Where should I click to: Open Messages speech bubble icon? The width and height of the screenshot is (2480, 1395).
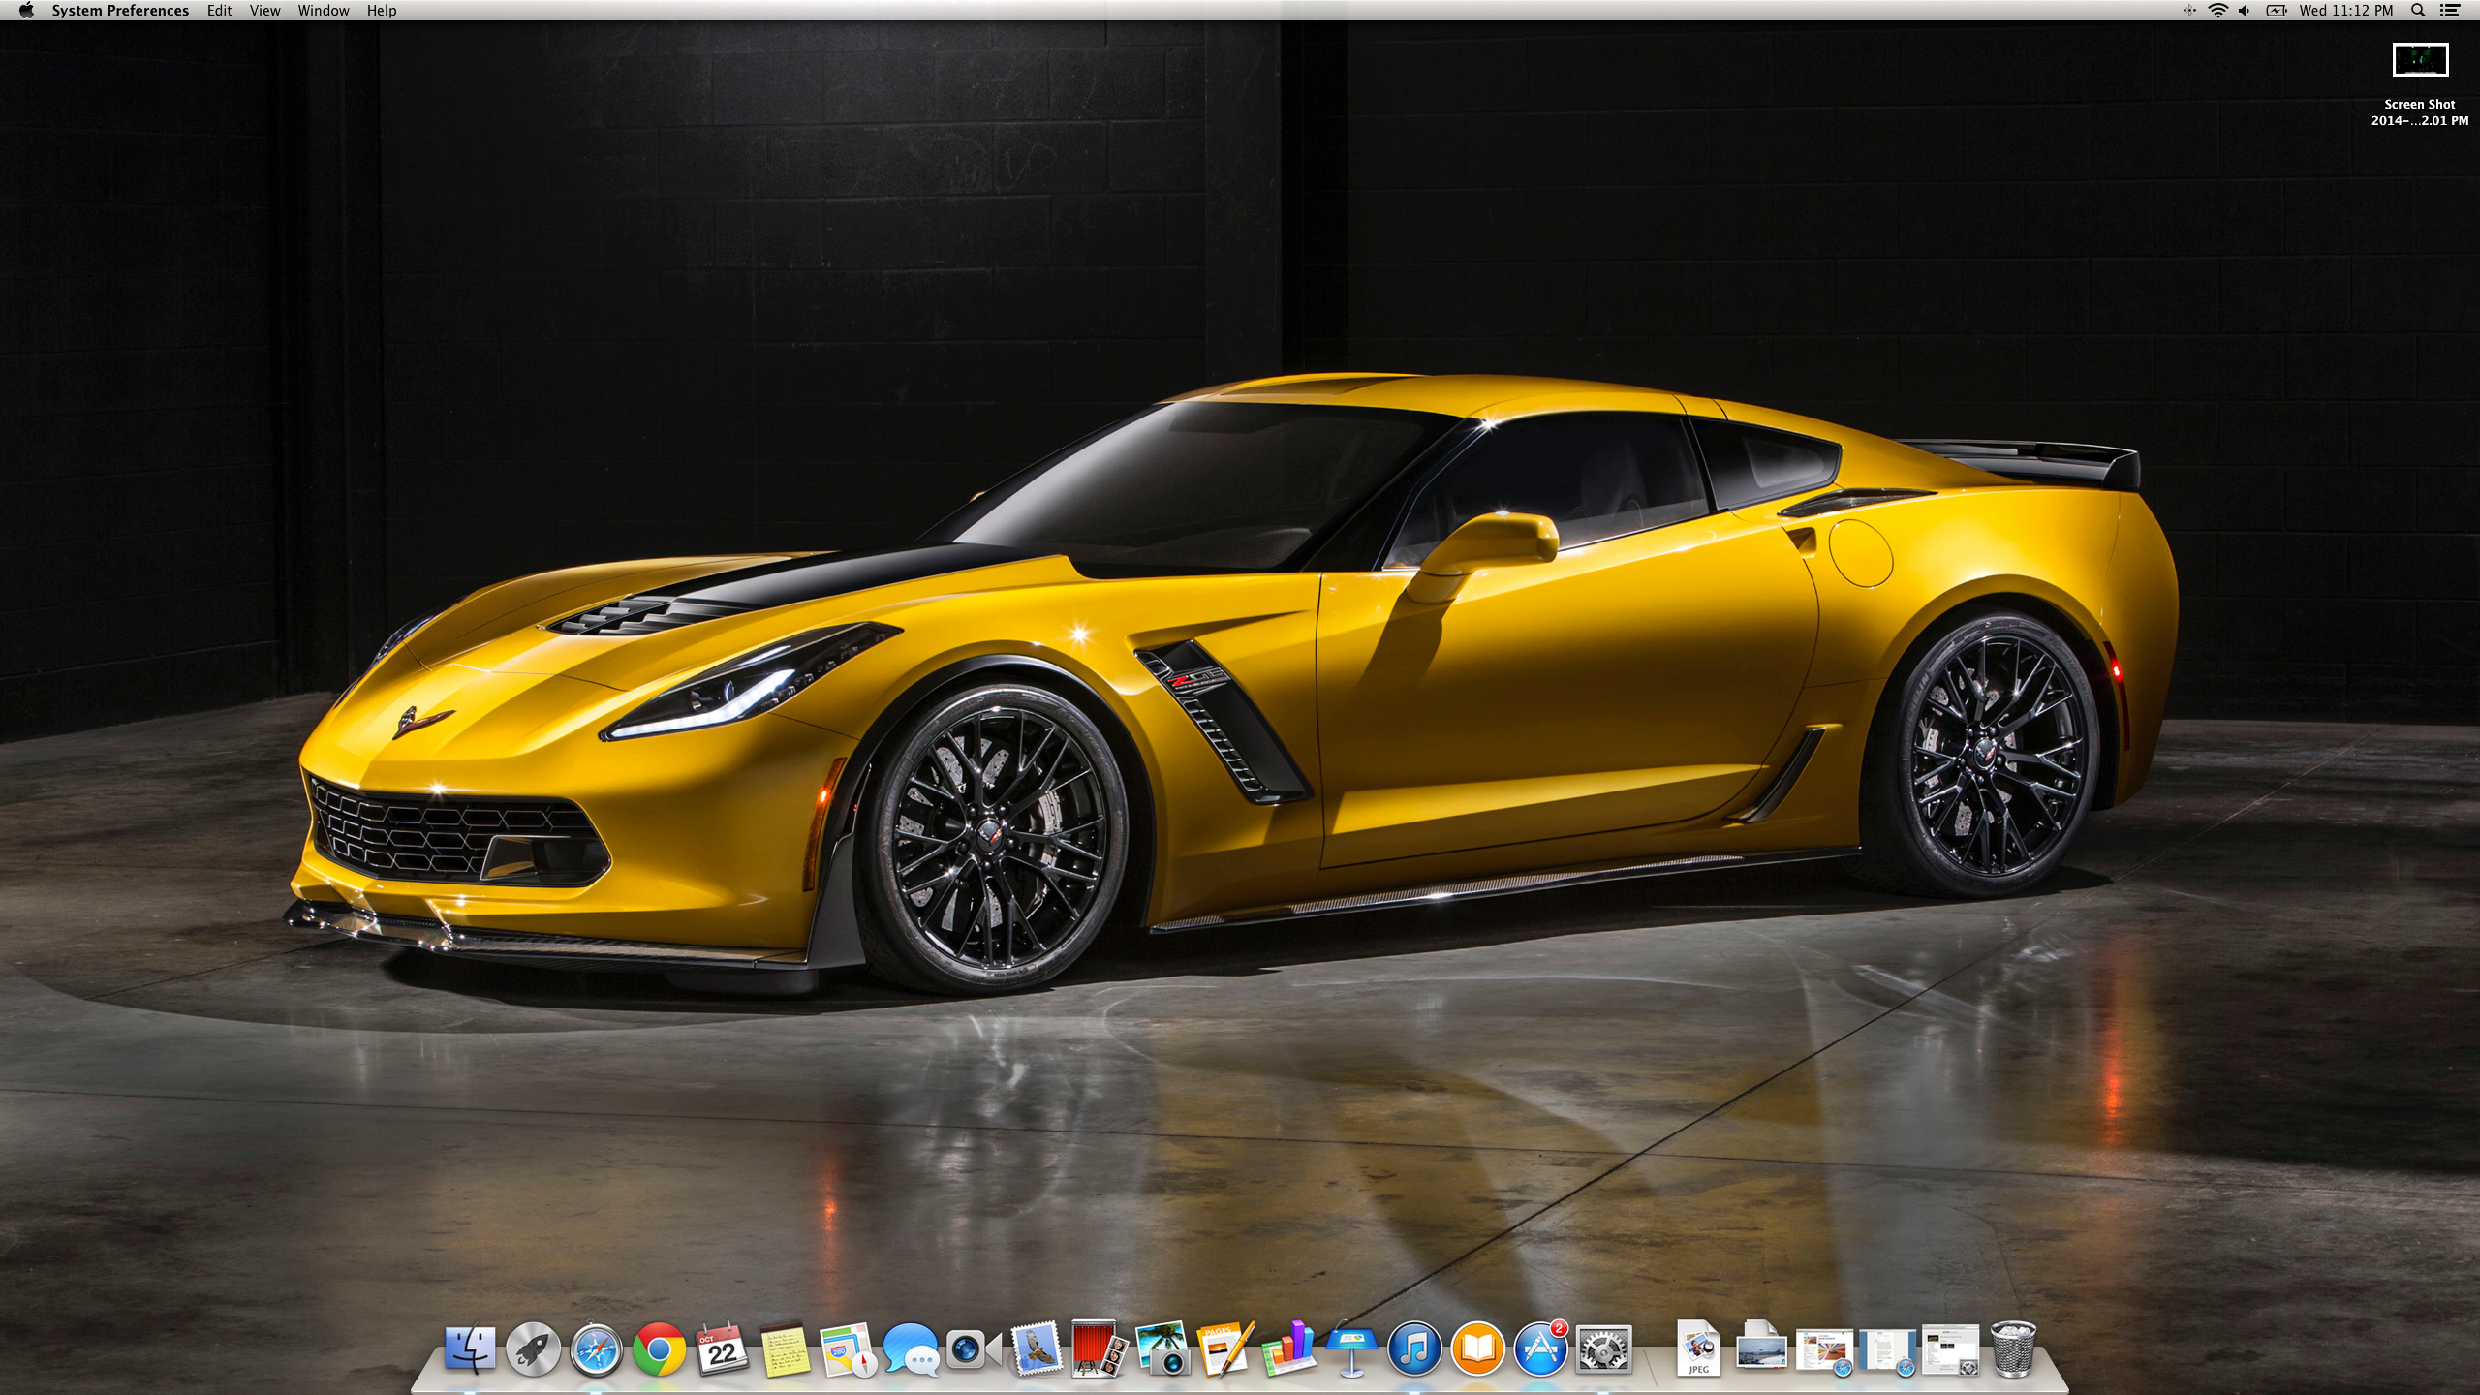point(911,1349)
